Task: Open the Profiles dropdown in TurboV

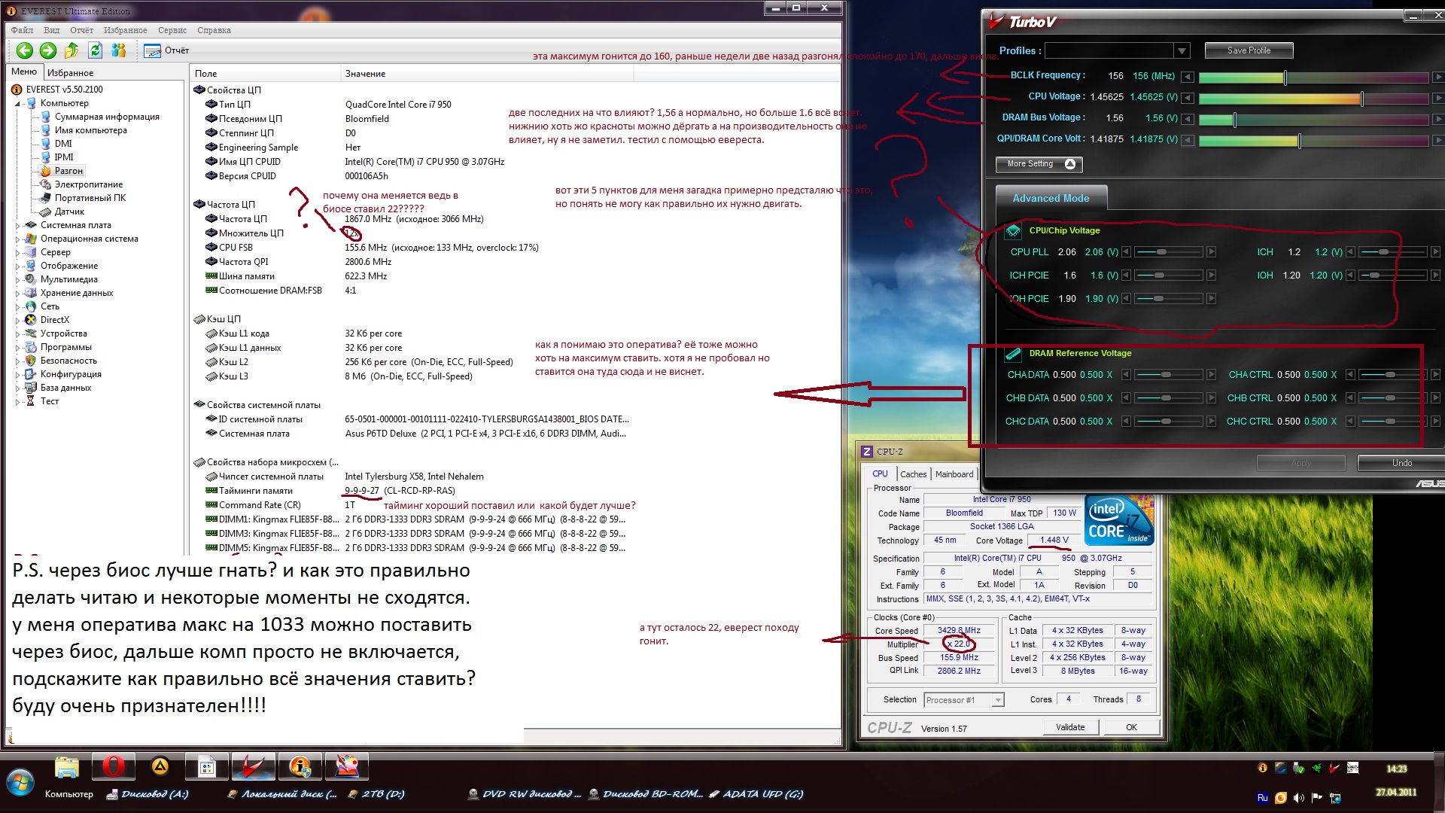Action: coord(1182,50)
